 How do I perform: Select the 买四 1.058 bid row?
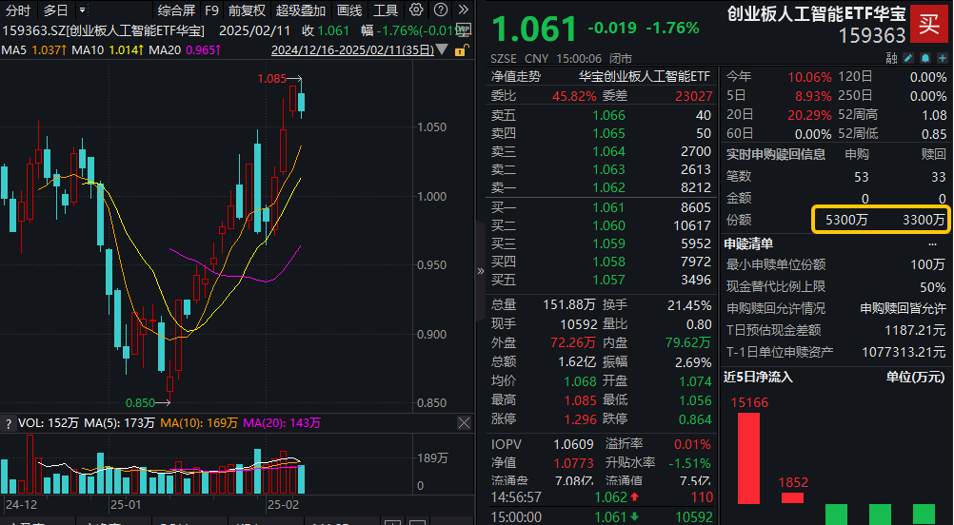601,262
